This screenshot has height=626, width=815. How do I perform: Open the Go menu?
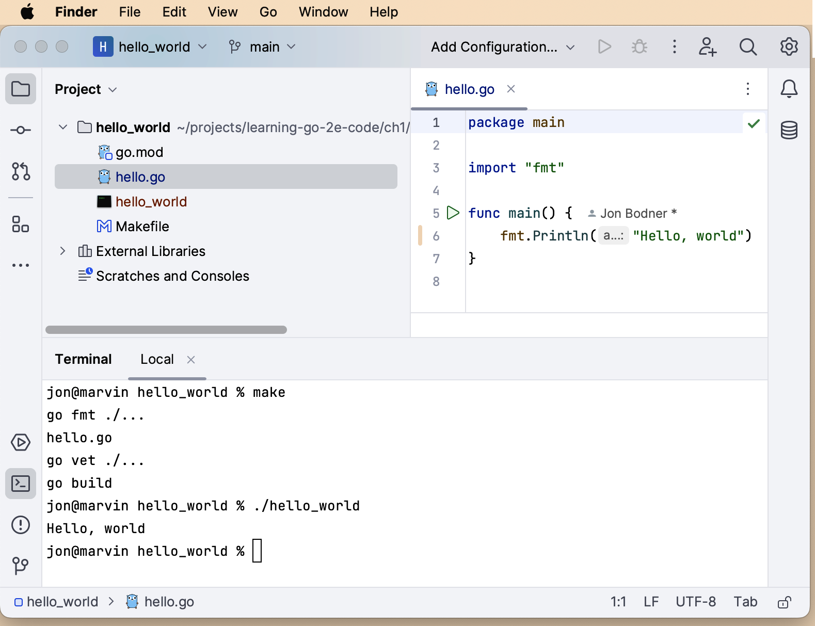click(268, 12)
